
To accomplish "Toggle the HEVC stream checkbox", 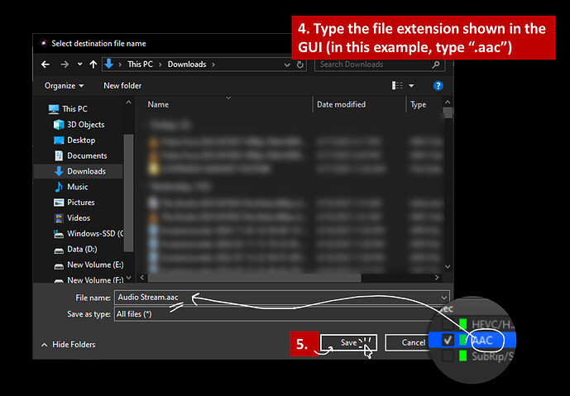I will pyautogui.click(x=448, y=322).
